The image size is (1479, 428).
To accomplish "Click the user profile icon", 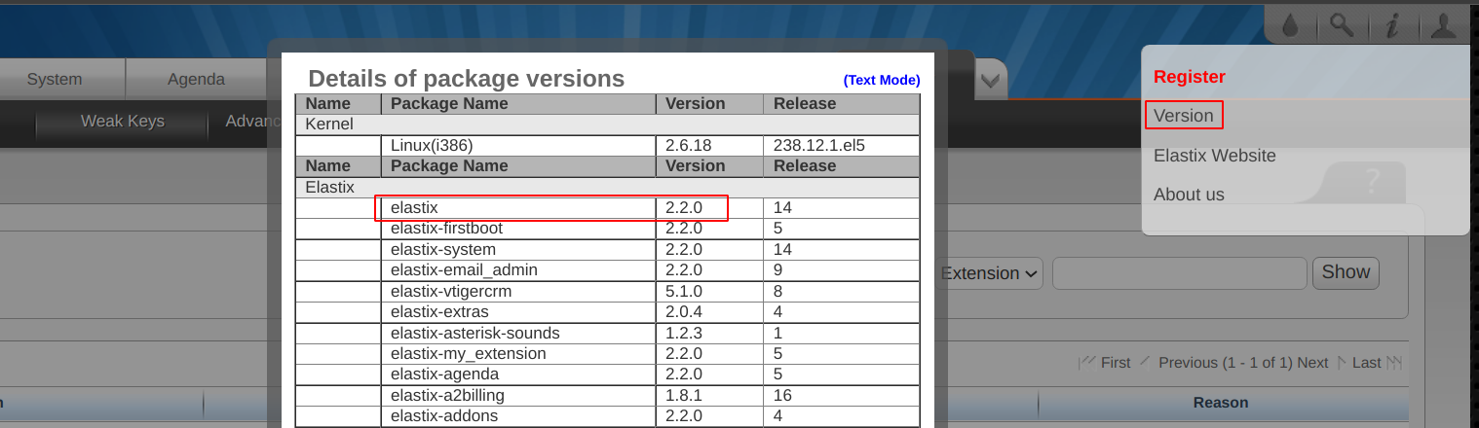I will coord(1444,26).
